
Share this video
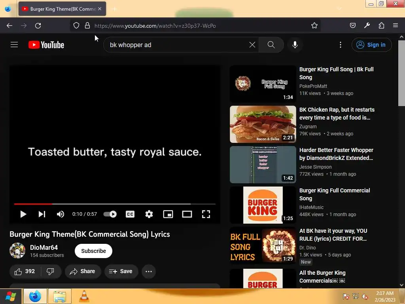point(83,272)
